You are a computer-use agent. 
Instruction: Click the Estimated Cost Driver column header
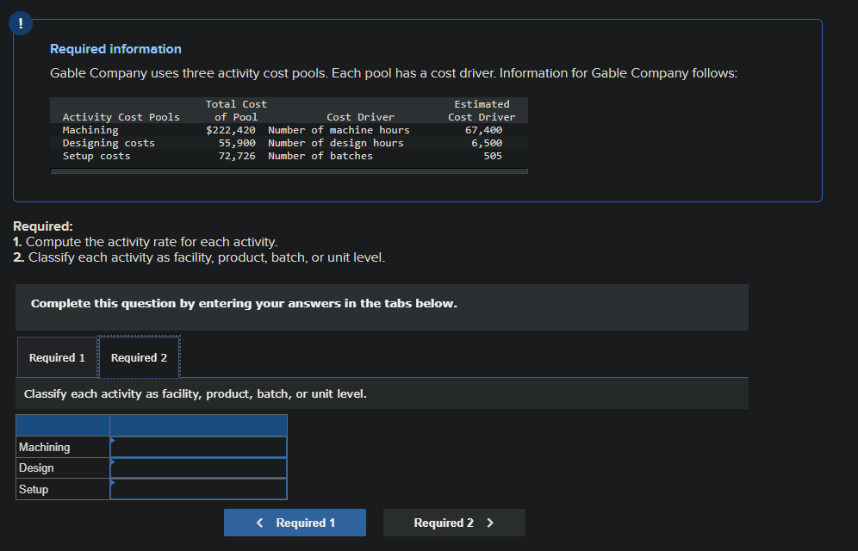[482, 110]
